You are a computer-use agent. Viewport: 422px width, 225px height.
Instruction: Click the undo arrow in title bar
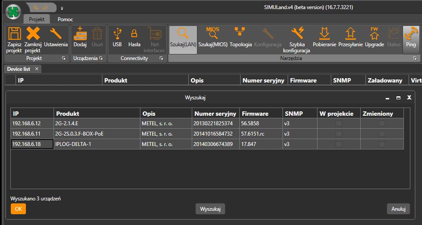36,8
